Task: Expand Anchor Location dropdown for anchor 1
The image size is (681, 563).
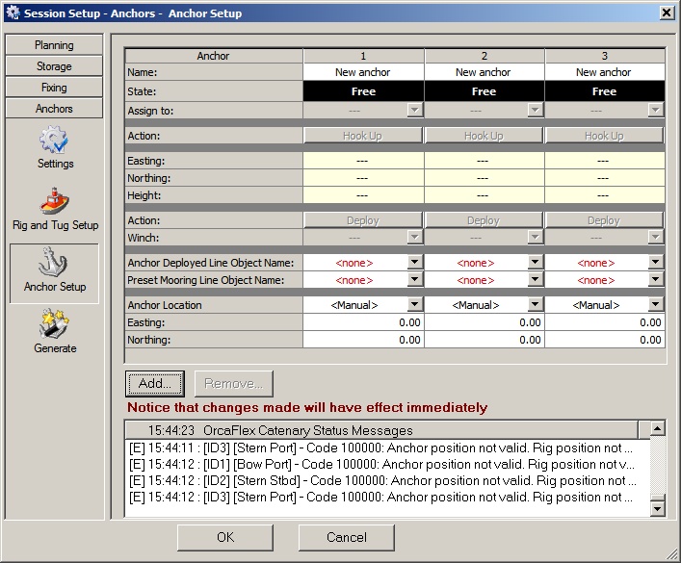Action: click(414, 305)
